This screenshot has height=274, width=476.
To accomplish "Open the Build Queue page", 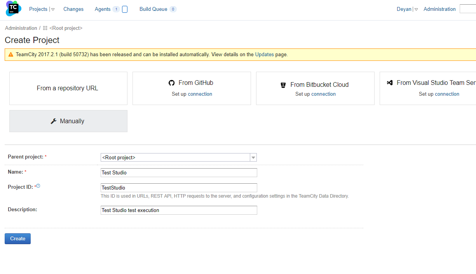I will coord(153,9).
